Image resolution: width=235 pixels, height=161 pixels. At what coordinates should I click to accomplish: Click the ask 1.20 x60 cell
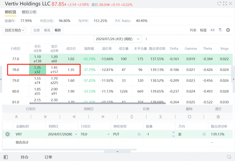[x=54, y=59]
